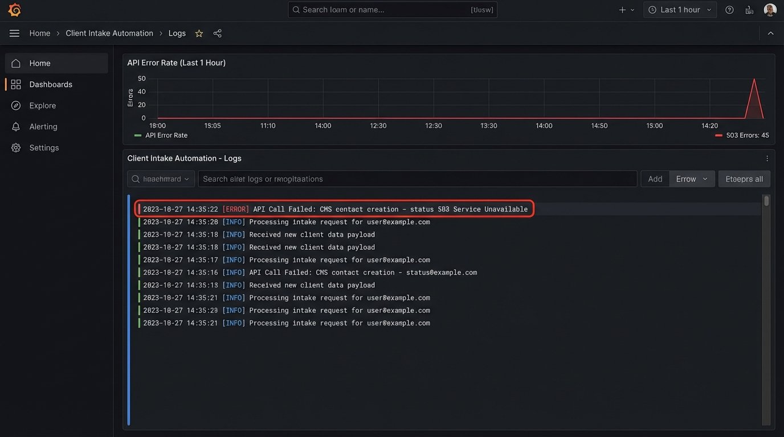Click the share dashboard icon
This screenshot has height=437, width=784.
click(x=217, y=34)
